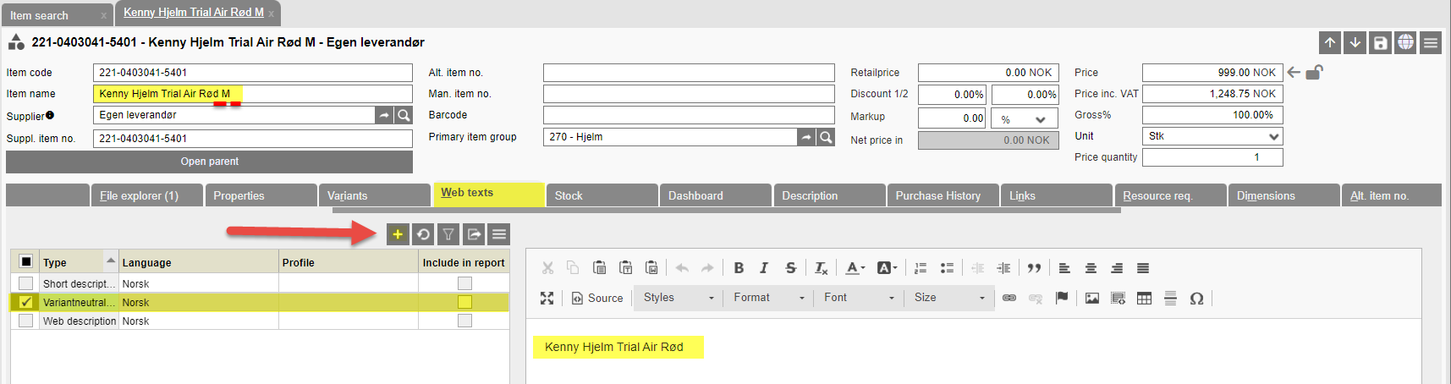Click the Open parent button
1451x384 pixels.
(210, 162)
